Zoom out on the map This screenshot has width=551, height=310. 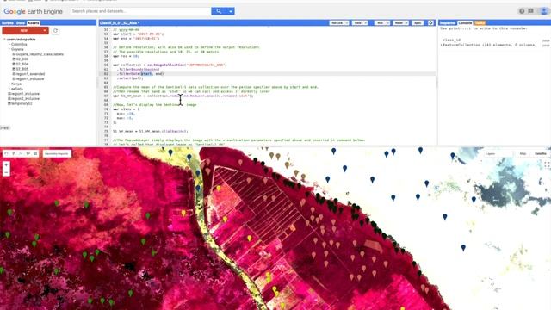(x=6, y=172)
